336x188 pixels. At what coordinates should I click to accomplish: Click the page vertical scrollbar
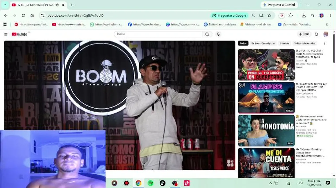pyautogui.click(x=334, y=49)
